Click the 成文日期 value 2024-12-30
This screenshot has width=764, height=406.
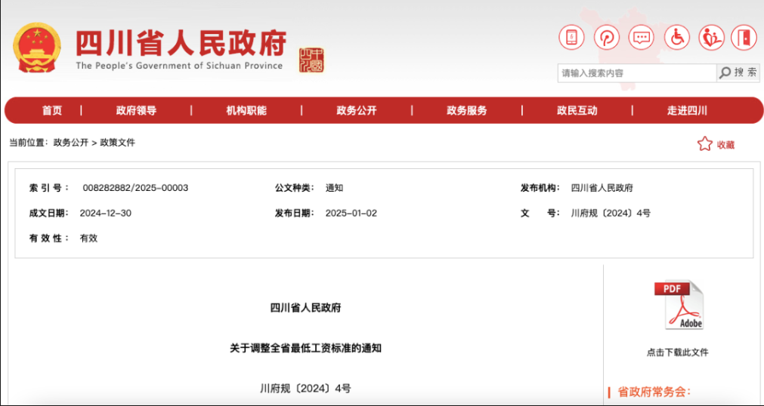coord(106,214)
